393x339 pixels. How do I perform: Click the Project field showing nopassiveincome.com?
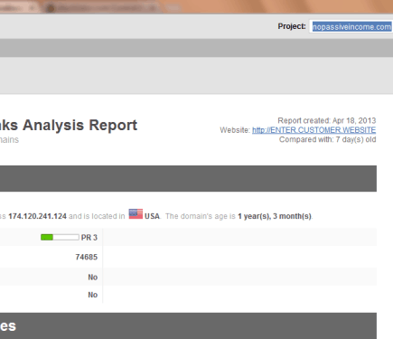[351, 27]
